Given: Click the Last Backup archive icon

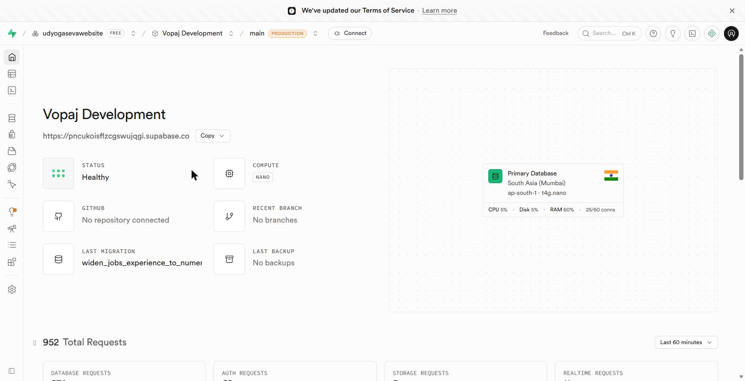Looking at the screenshot, I should click(x=229, y=259).
